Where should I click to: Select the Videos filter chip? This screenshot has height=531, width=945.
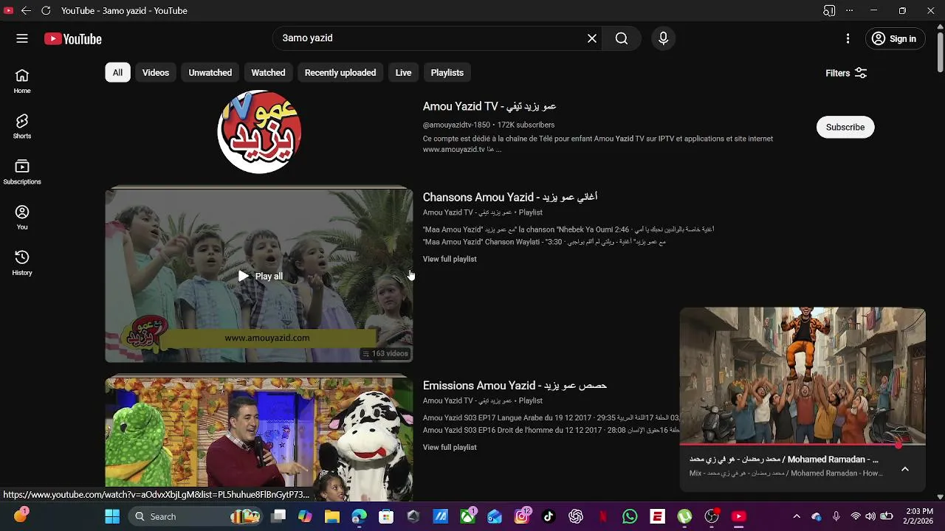pos(156,72)
